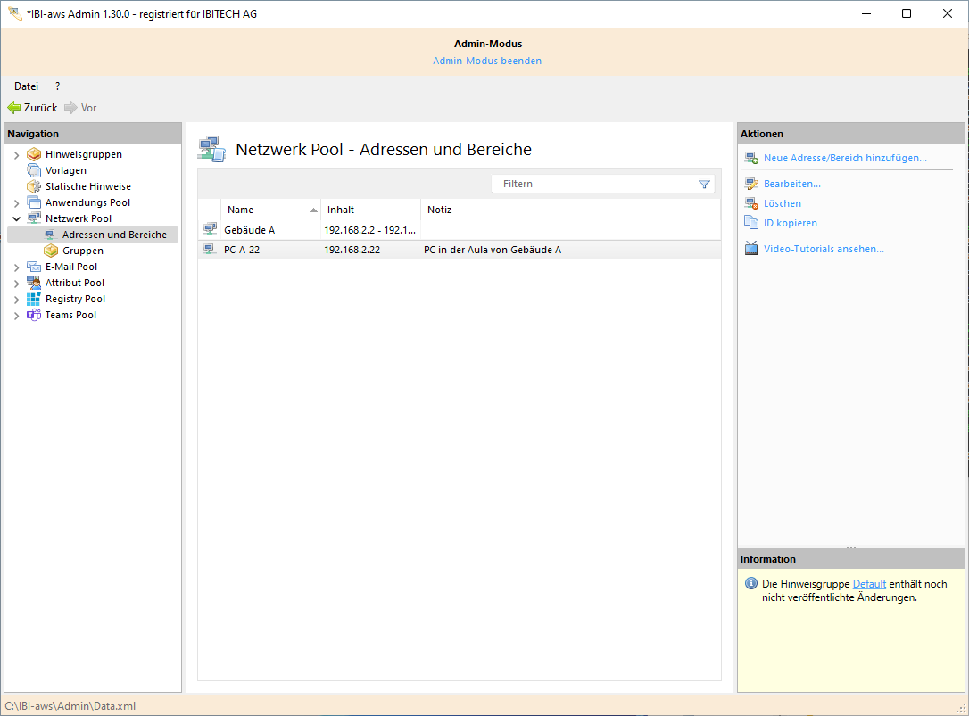Click the Default Hinweisgruppe link
The width and height of the screenshot is (969, 716).
869,584
